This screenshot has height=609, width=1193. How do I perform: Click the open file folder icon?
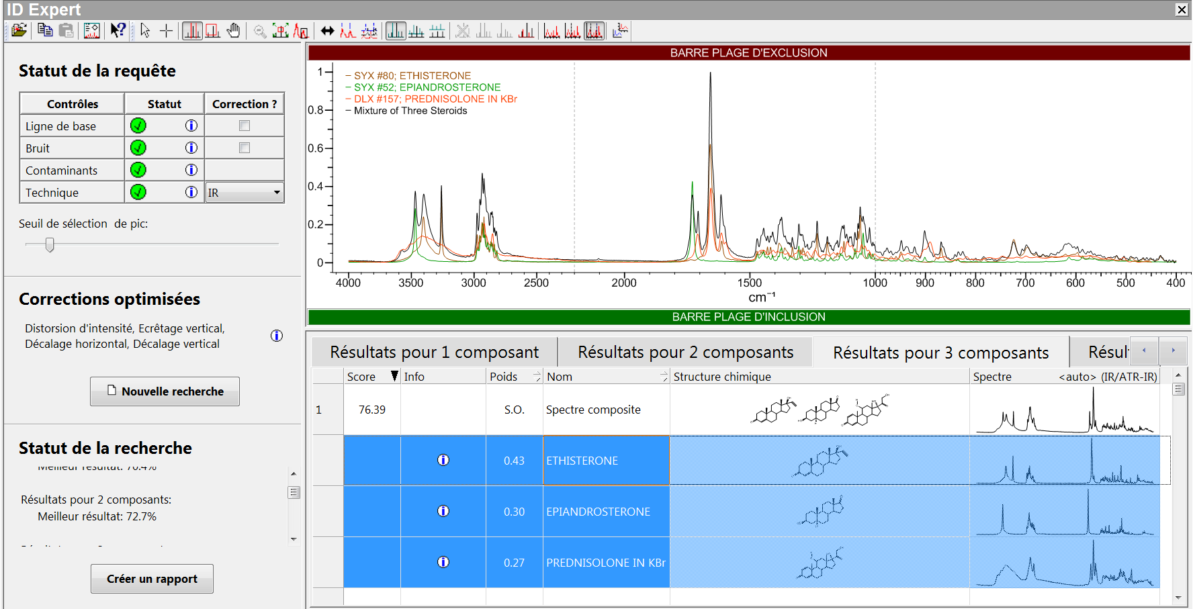click(x=19, y=31)
